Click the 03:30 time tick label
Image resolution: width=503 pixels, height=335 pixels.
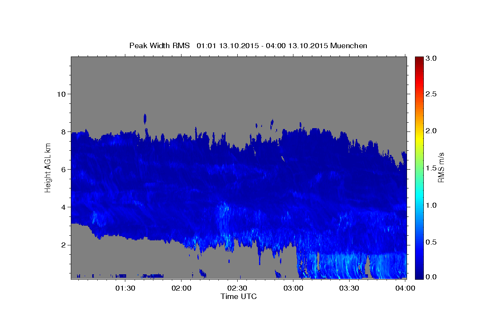click(x=349, y=288)
